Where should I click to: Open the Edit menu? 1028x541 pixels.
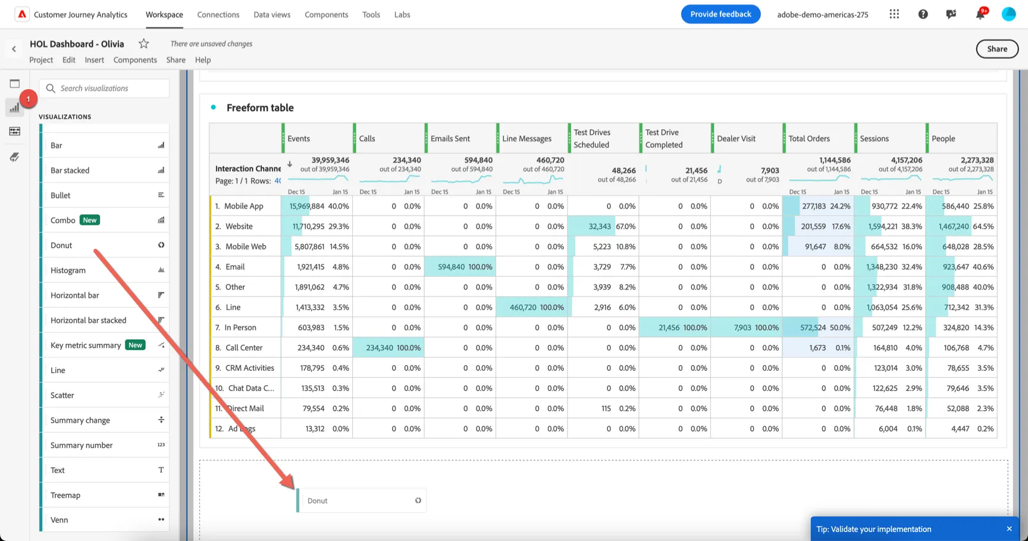coord(69,60)
